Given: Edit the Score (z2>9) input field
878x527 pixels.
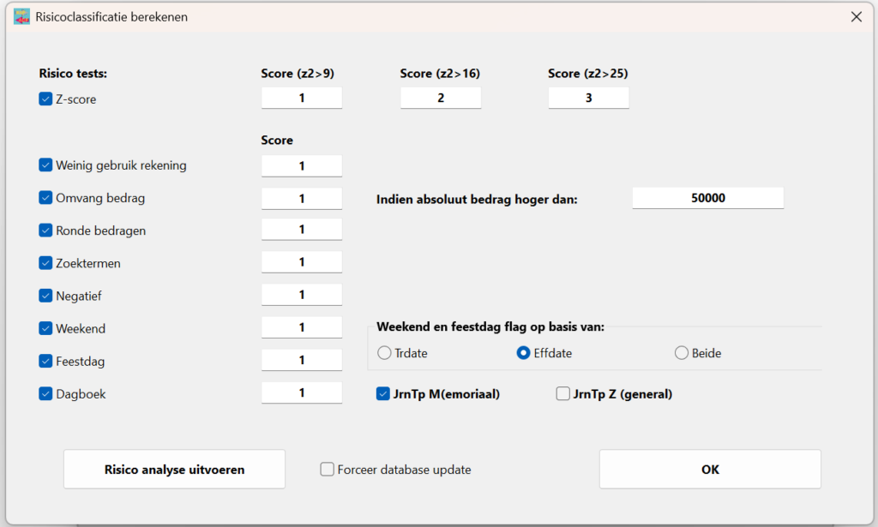Looking at the screenshot, I should [x=302, y=99].
